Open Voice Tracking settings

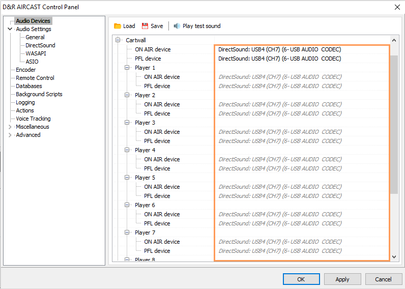point(33,119)
